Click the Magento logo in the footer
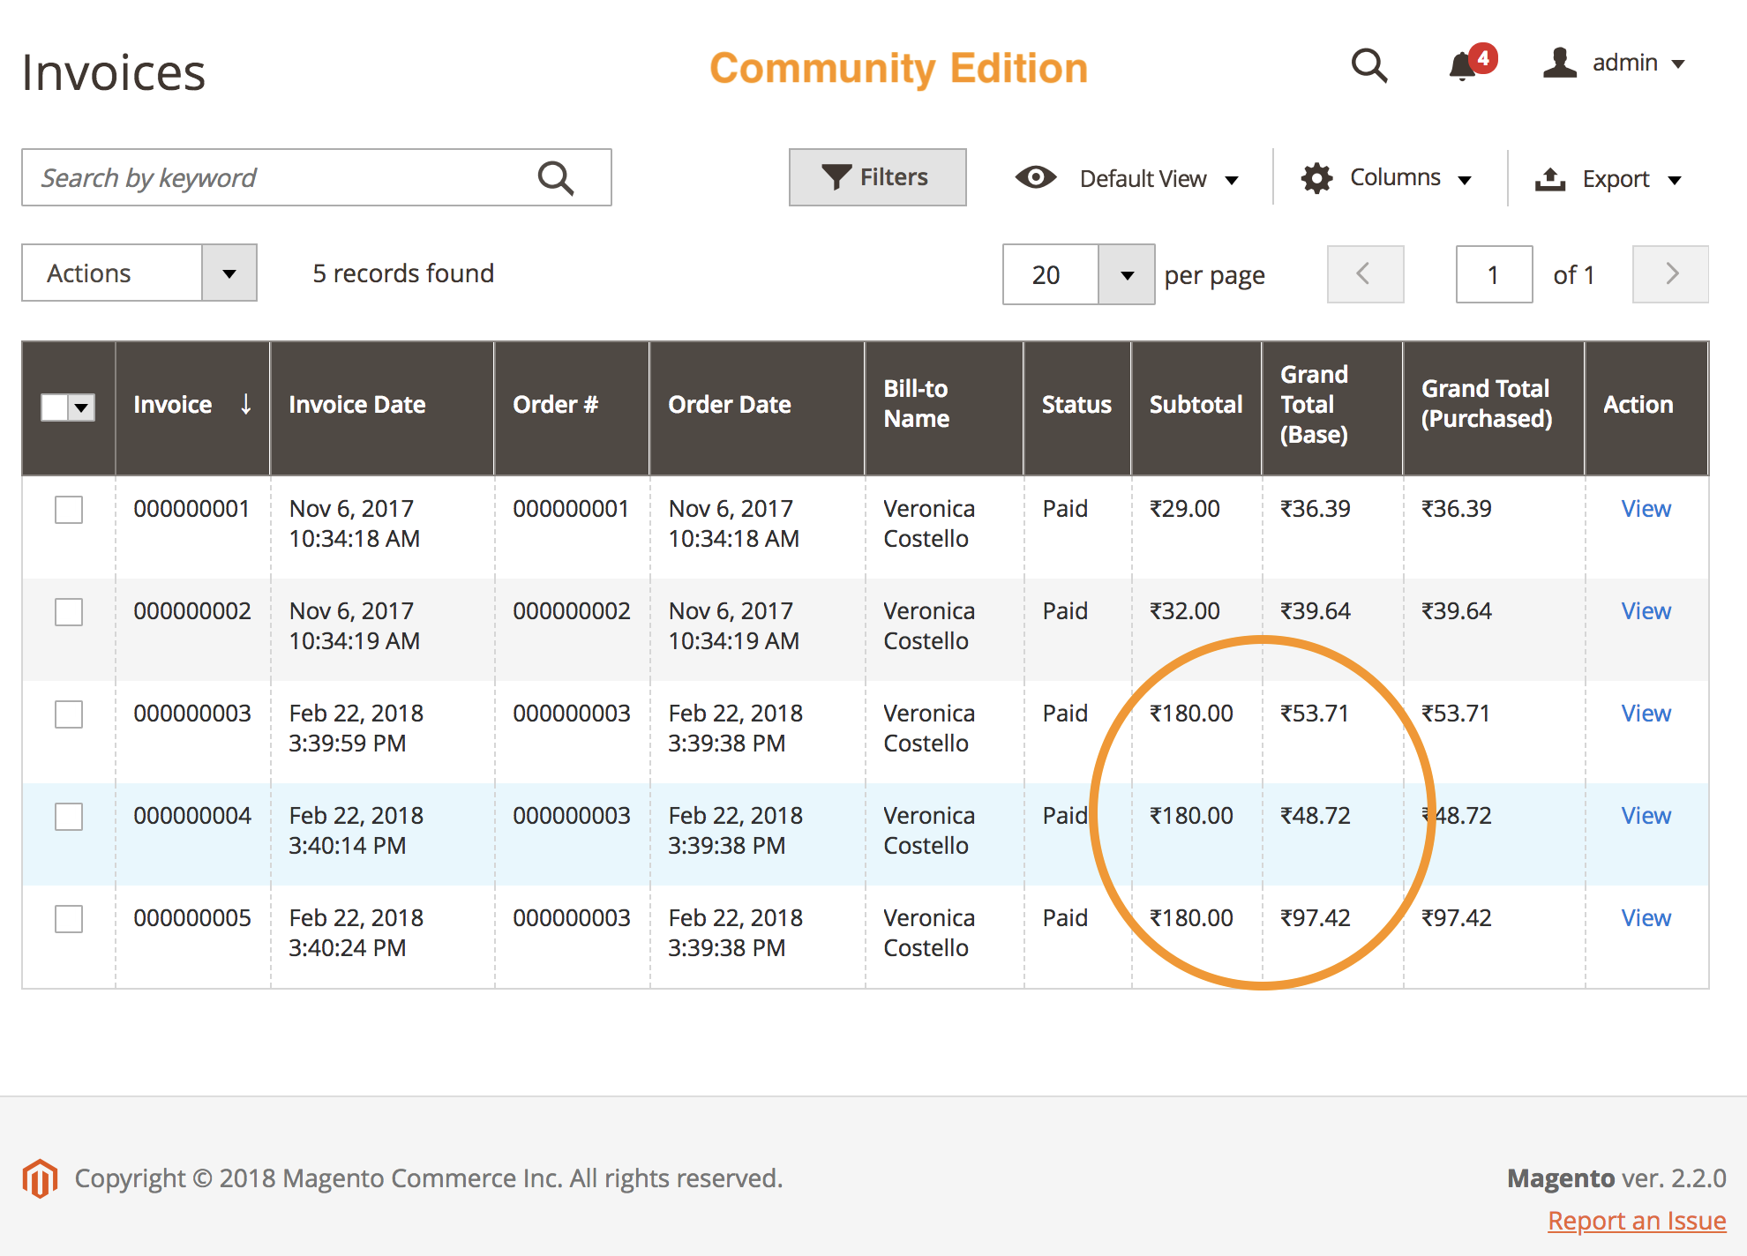This screenshot has width=1747, height=1256. 41,1177
